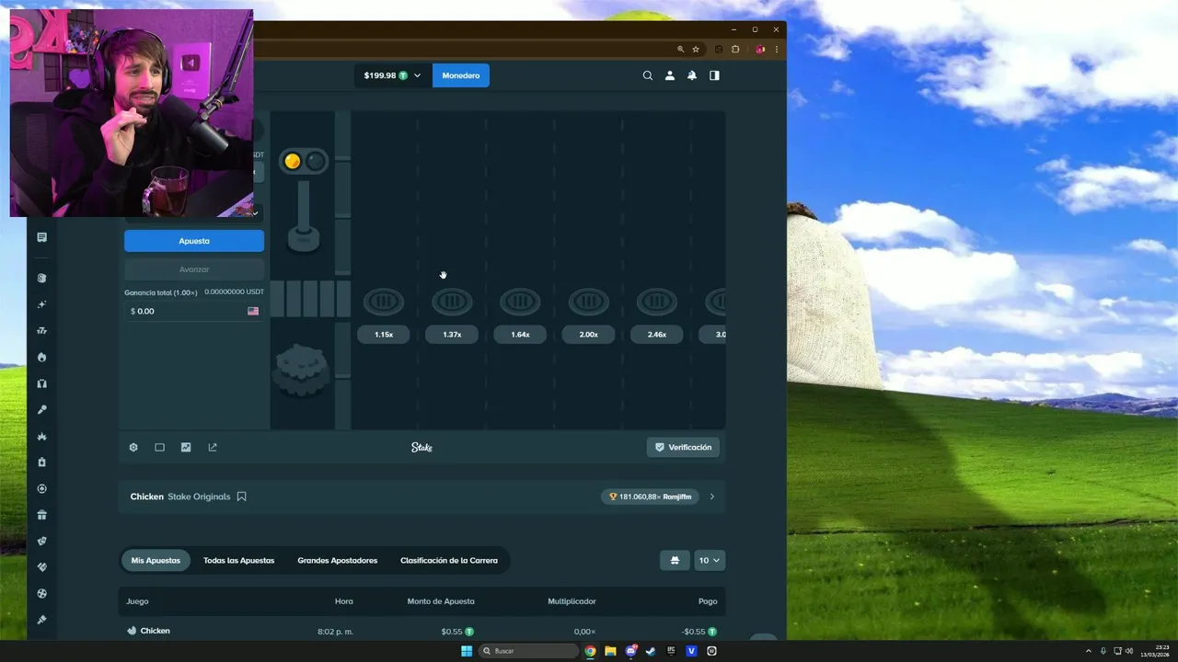Open File Explorer from the taskbar
1178x662 pixels.
tap(610, 651)
